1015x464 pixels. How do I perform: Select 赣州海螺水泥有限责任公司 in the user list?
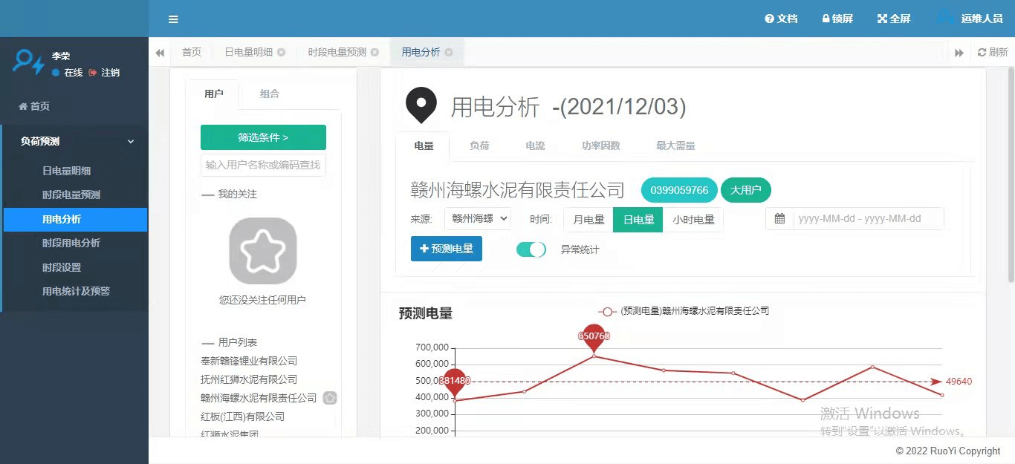click(x=259, y=398)
